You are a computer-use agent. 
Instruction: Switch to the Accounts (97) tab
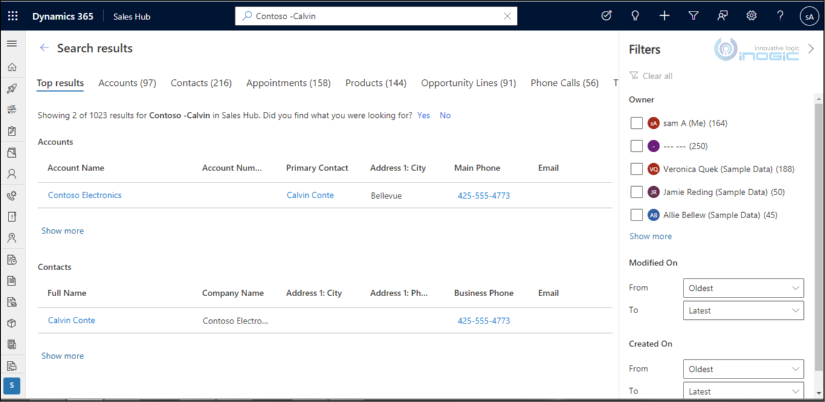(x=127, y=83)
